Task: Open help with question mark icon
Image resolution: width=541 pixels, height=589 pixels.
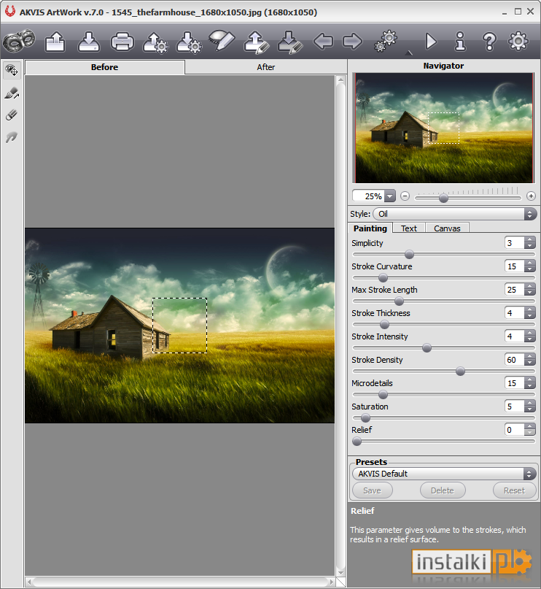Action: 489,42
